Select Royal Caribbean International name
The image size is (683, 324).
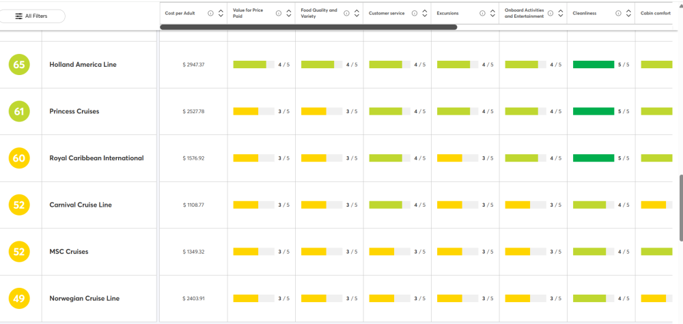click(97, 158)
